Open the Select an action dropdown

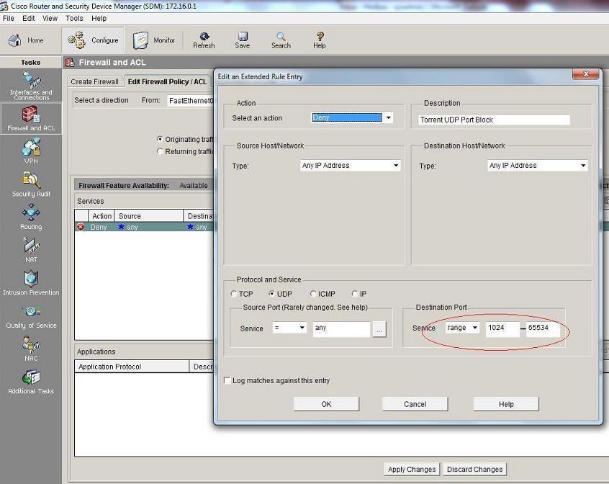pyautogui.click(x=388, y=118)
